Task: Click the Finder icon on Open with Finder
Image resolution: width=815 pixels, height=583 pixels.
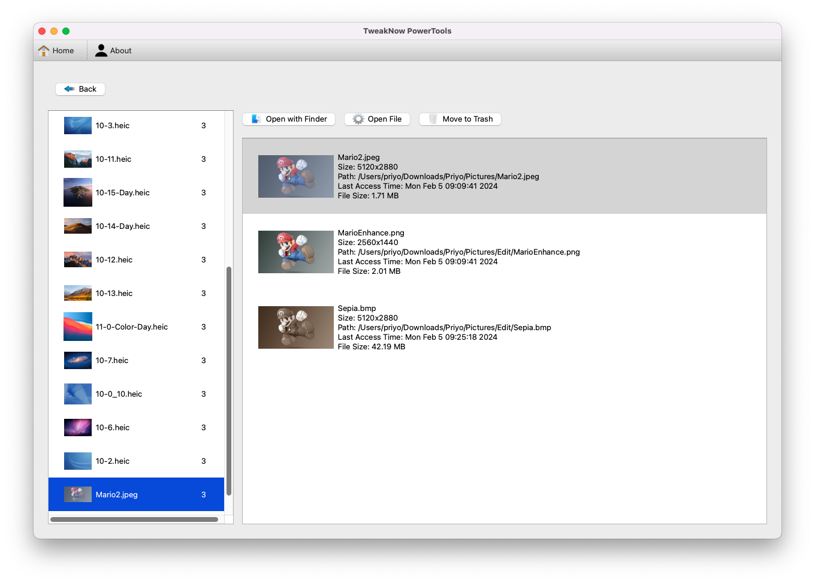Action: pyautogui.click(x=256, y=119)
